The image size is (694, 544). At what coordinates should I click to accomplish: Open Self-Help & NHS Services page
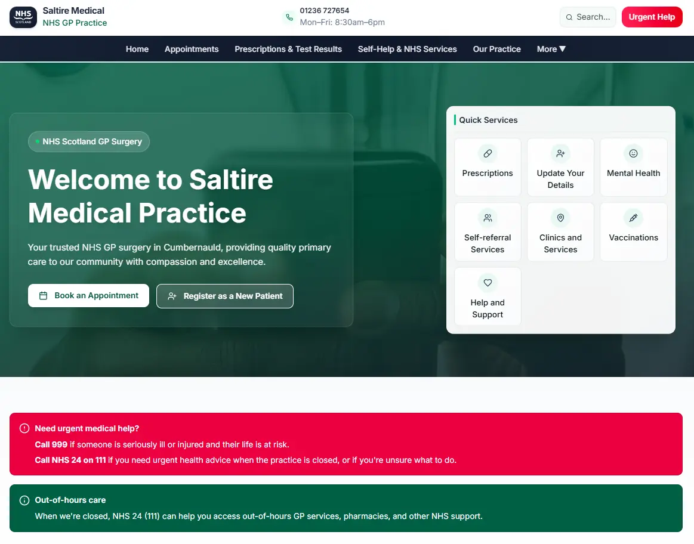point(407,49)
